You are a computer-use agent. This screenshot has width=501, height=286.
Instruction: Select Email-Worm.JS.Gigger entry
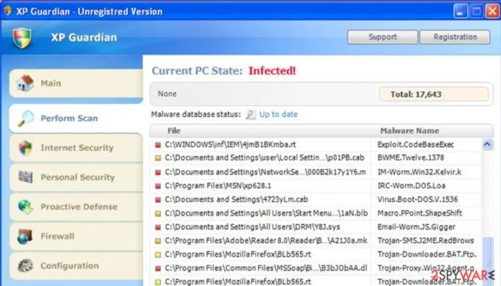point(416,227)
